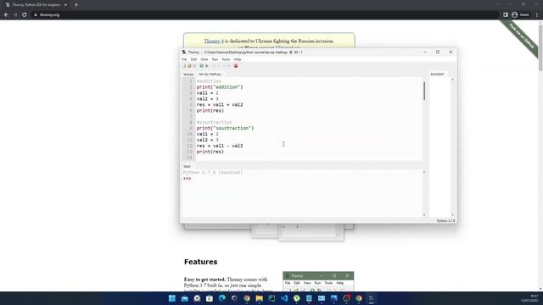
Task: Click the code line print("addition")
Action: click(220, 87)
